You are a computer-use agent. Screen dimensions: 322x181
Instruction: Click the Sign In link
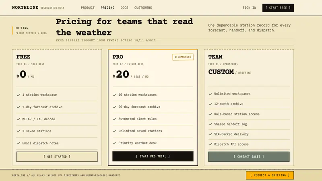coord(249,8)
